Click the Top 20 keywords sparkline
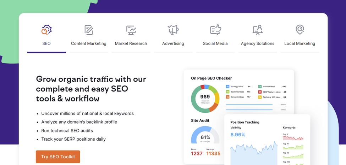The height and width of the screenshot is (165, 346). [x=293, y=156]
